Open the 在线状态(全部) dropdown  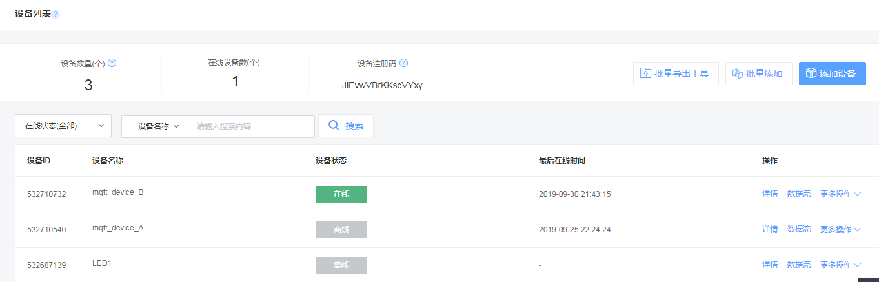tap(63, 126)
